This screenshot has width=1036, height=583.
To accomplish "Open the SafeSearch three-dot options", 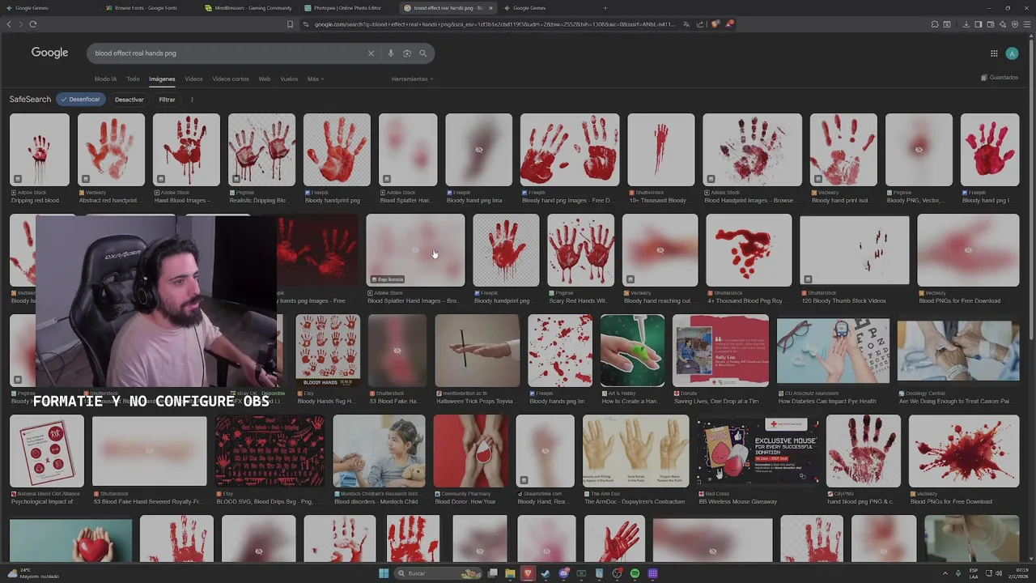I will coord(192,100).
